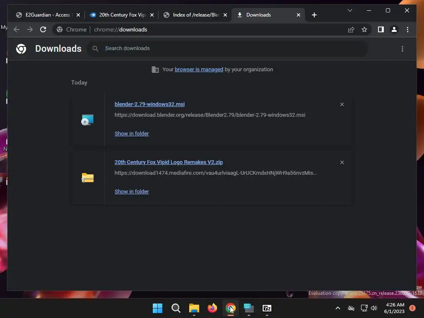Open notifications badge showing 2
Screen dimensions: 424x318
(x=412, y=308)
